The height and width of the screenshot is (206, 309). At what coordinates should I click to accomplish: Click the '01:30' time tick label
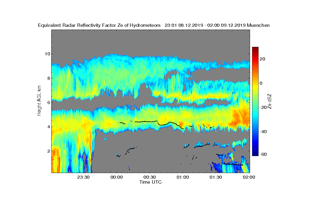[216, 177]
